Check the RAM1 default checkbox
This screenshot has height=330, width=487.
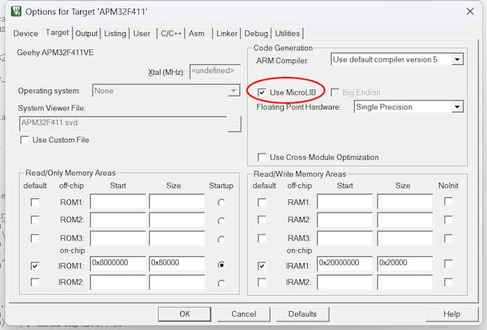[x=262, y=202]
